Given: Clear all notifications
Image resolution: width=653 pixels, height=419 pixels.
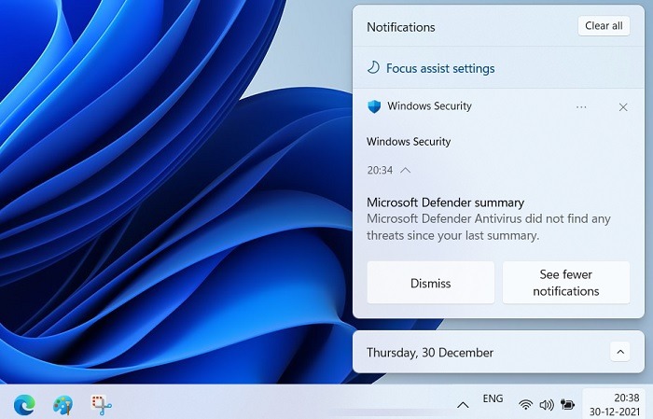Looking at the screenshot, I should coord(604,26).
